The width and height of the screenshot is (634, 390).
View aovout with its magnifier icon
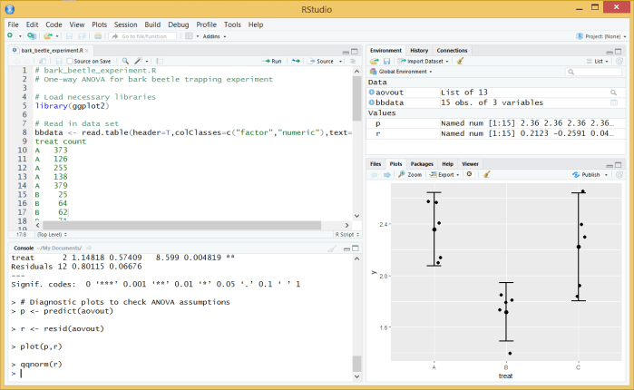click(613, 93)
